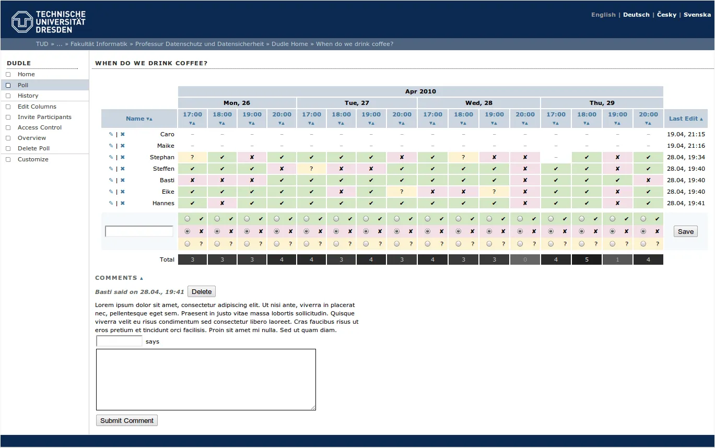Open Maike's entry with the pencil icon

click(110, 146)
